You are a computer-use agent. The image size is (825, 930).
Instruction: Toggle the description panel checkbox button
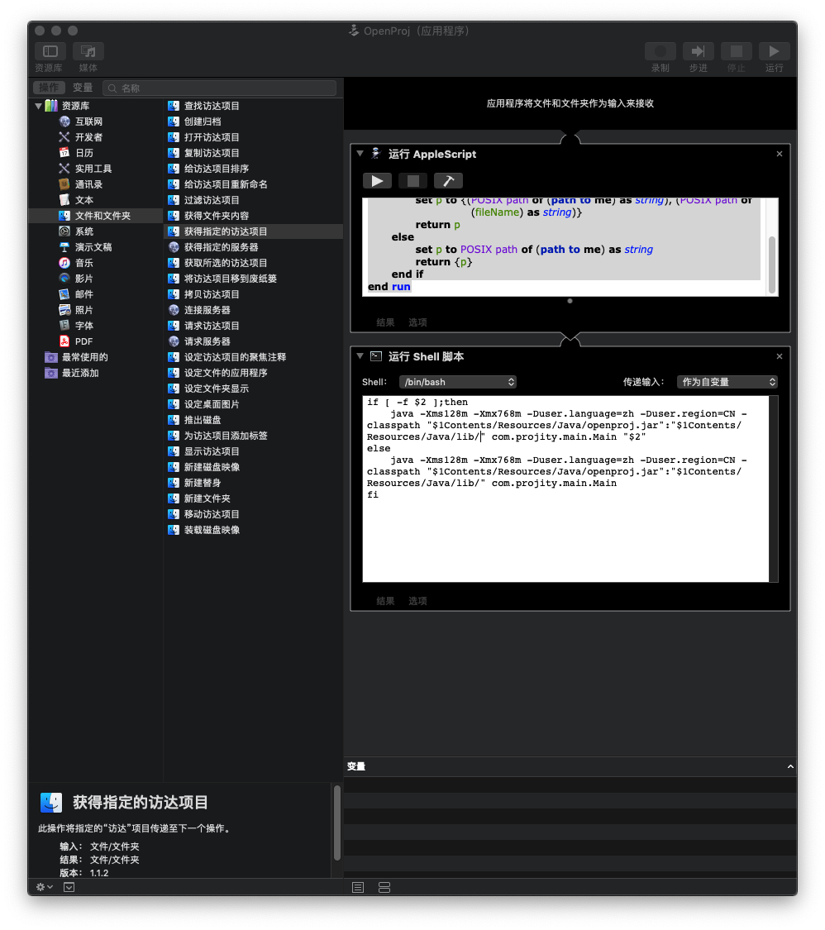pyautogui.click(x=69, y=887)
